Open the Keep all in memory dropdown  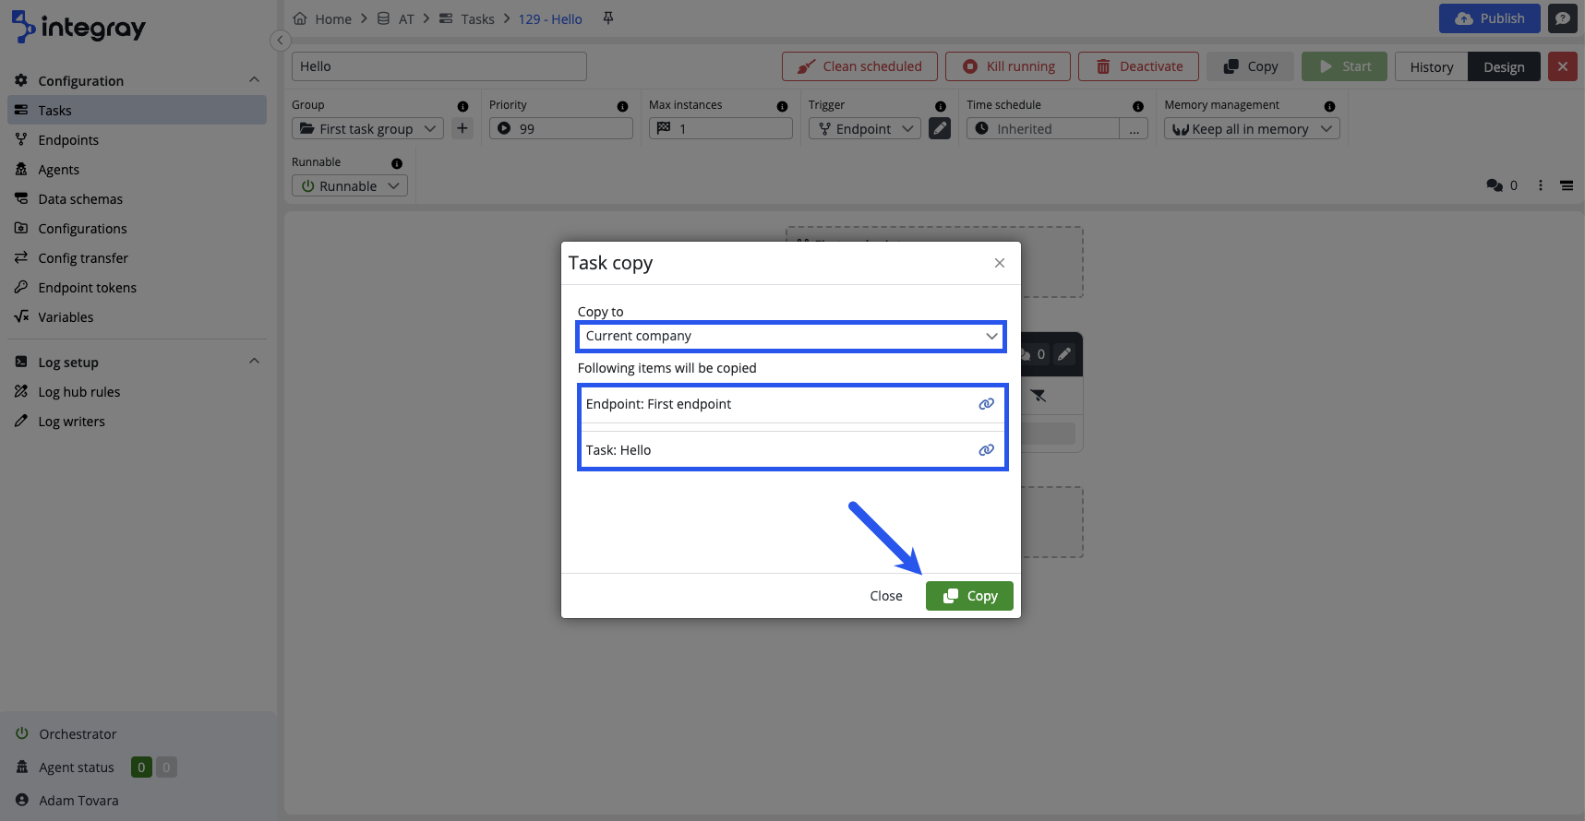[1252, 129]
